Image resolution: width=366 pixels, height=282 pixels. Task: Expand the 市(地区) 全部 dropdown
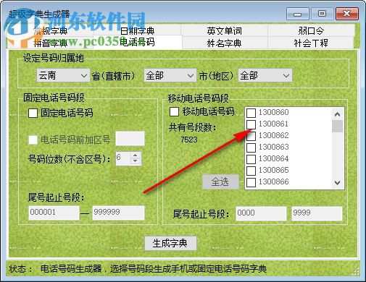point(265,75)
